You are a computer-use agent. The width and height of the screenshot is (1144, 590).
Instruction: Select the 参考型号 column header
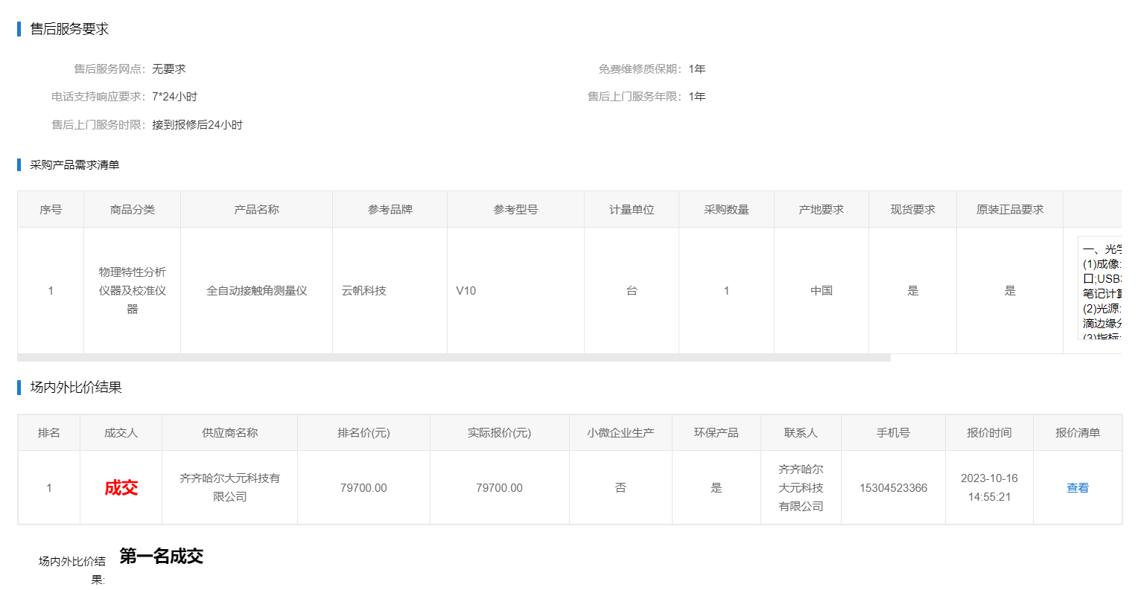pos(515,210)
